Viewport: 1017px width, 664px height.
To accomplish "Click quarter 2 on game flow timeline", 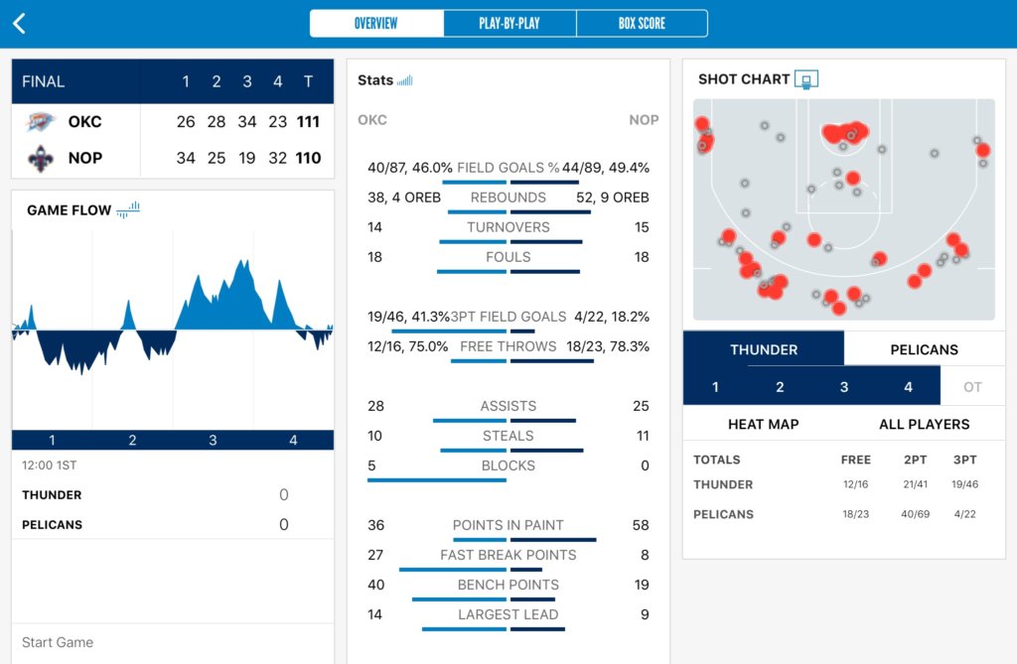I will coord(132,441).
